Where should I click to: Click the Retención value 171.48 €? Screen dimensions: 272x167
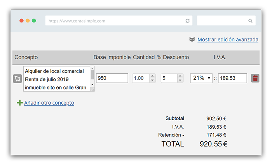tap(216, 135)
